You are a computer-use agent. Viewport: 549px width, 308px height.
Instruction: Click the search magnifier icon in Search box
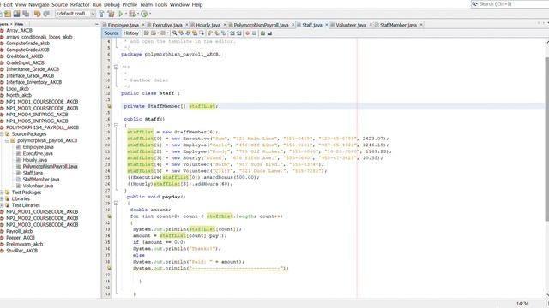click(474, 3)
